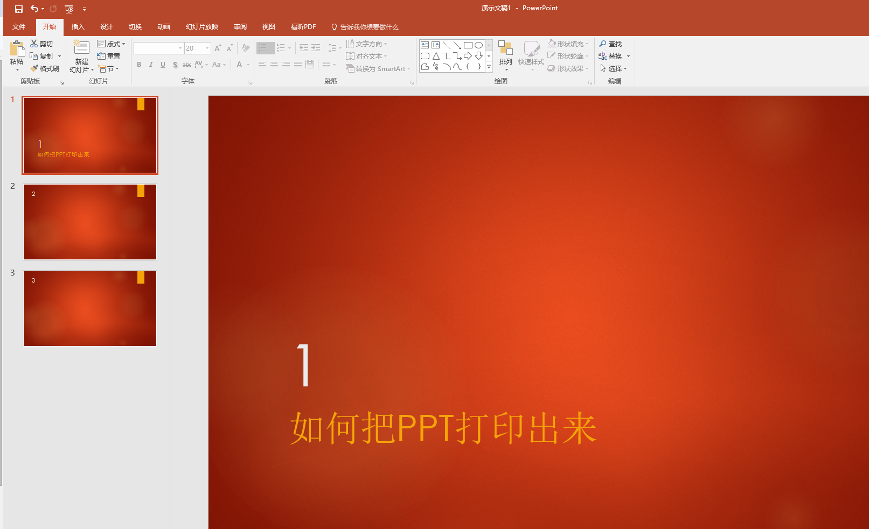Image resolution: width=869 pixels, height=529 pixels.
Task: Open the font size dropdown
Action: click(x=206, y=48)
